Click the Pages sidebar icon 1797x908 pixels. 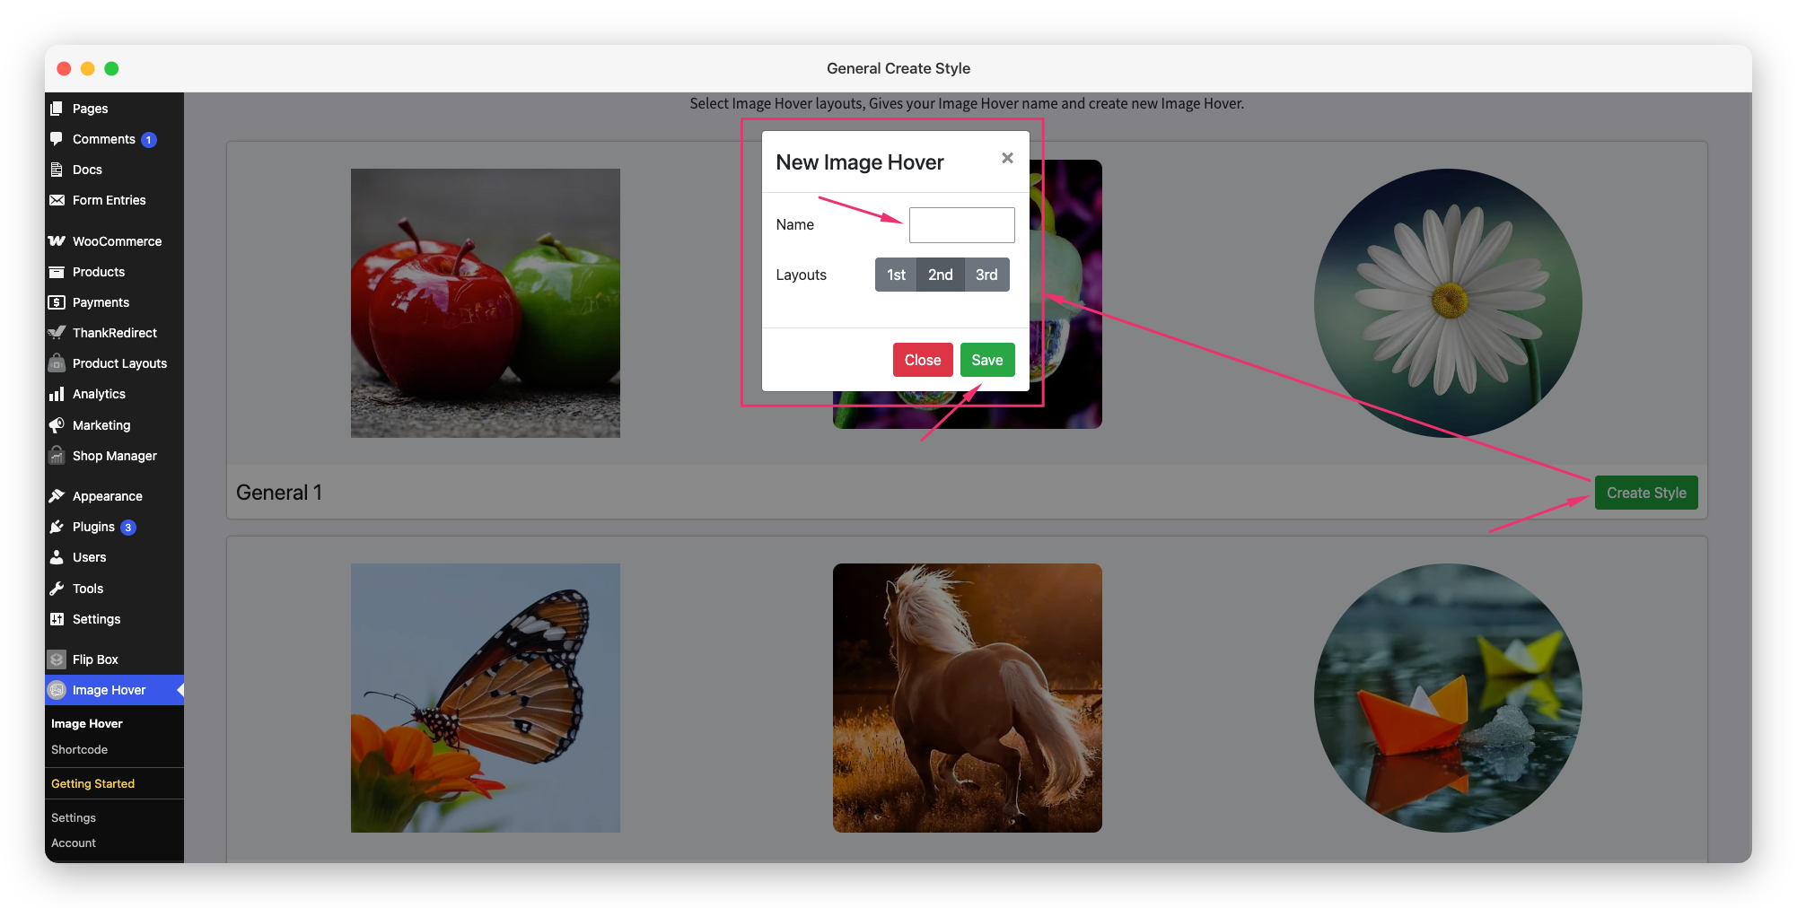57,109
